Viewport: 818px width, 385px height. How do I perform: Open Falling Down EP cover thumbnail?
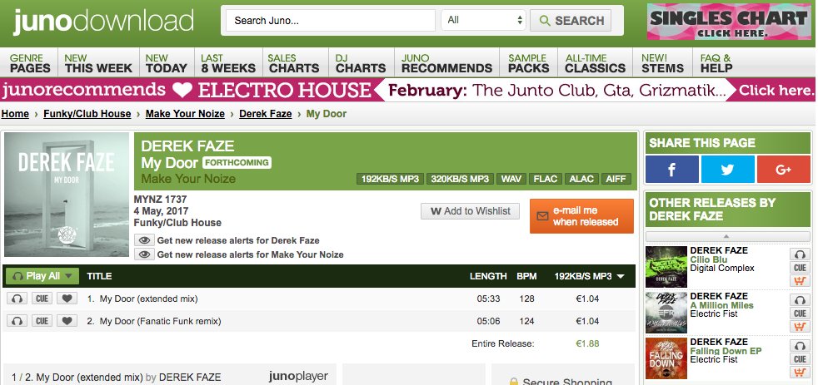tap(666, 358)
